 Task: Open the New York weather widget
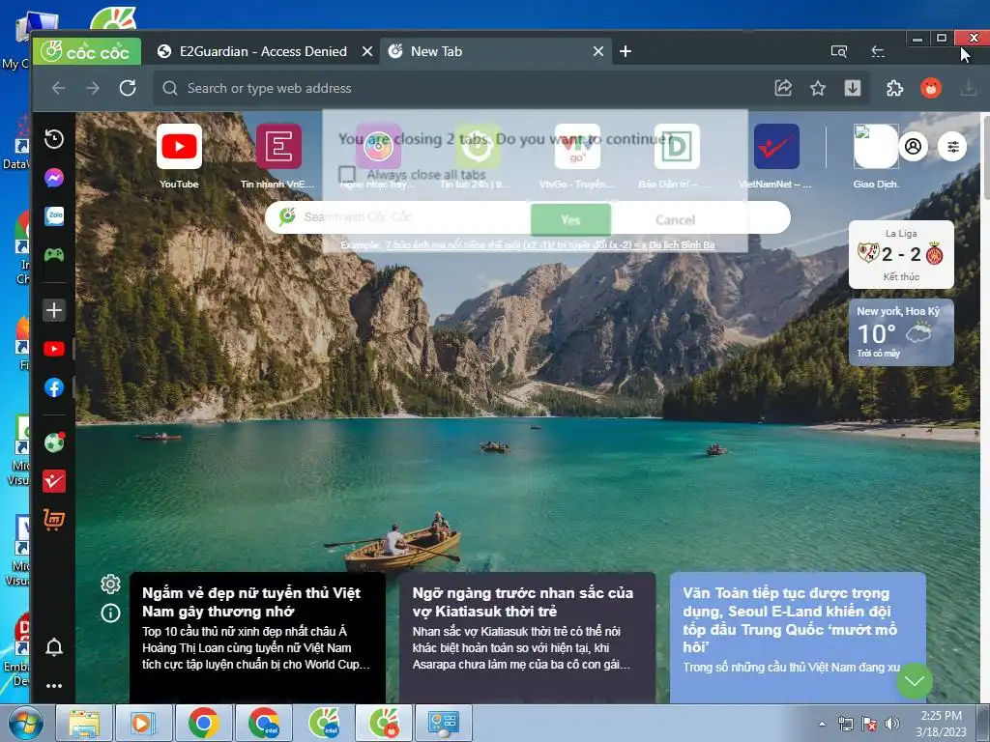901,332
